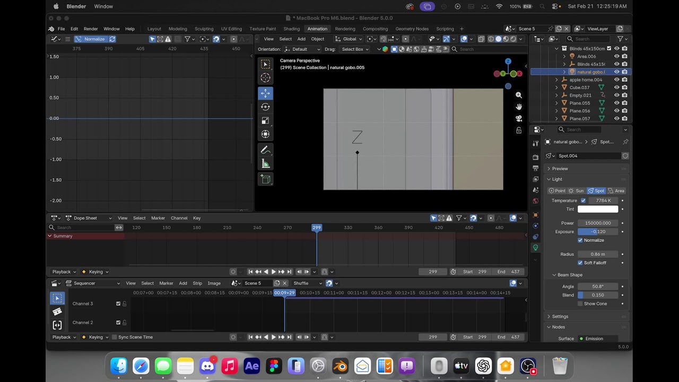Play animation in Dope Sheet footer
679x382 pixels.
[x=273, y=272]
